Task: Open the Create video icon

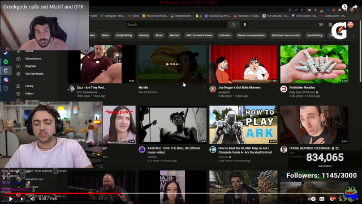Action: [x=321, y=25]
